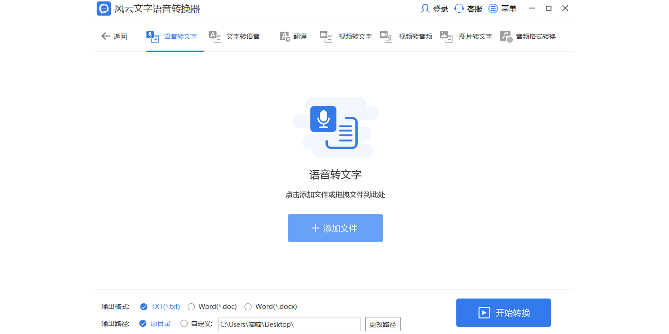
Task: Open the 翻译 (Translate) tool icon
Action: click(x=284, y=36)
